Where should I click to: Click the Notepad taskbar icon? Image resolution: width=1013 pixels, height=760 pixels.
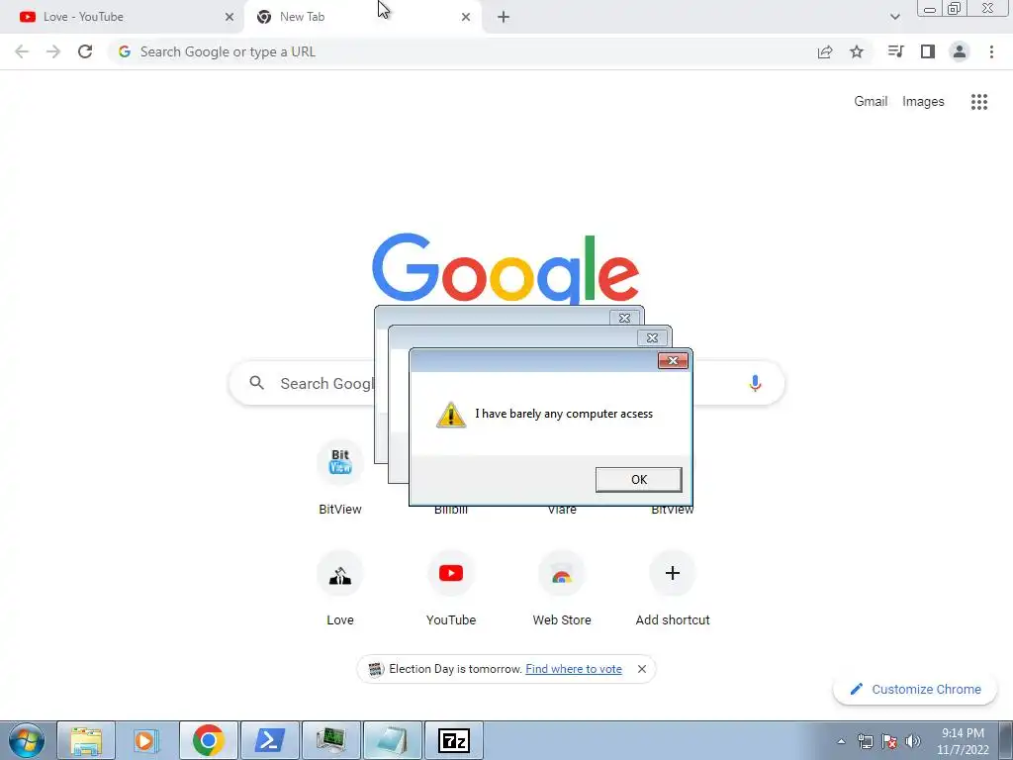[x=392, y=740]
